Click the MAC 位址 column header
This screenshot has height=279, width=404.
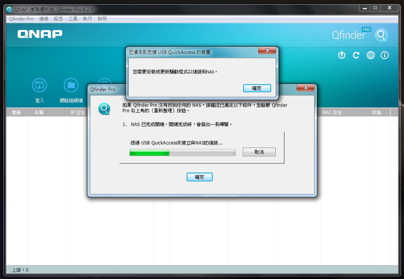[x=332, y=112]
